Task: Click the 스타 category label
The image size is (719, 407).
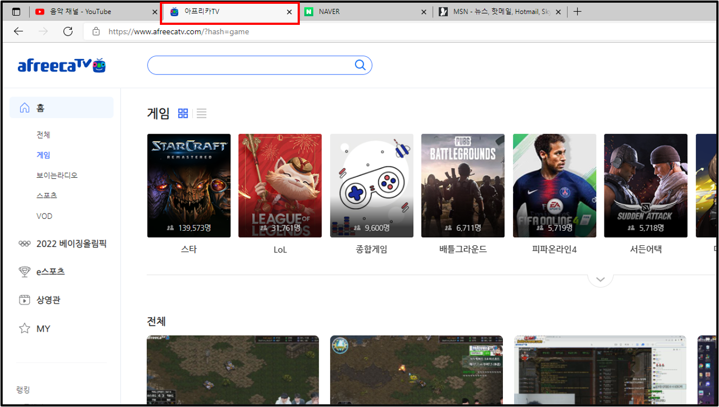Action: (189, 250)
